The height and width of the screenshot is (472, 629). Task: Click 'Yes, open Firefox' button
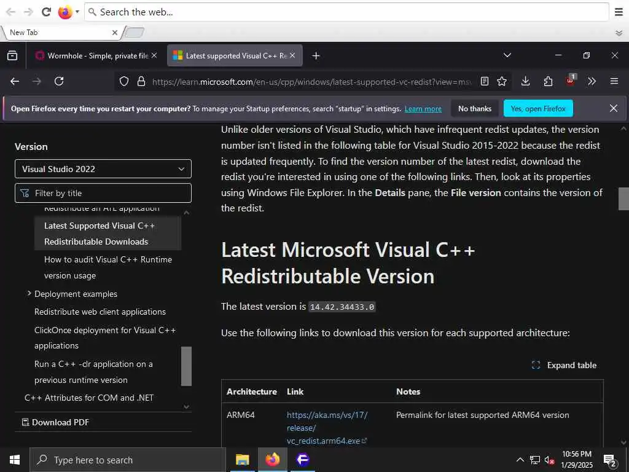pyautogui.click(x=538, y=109)
